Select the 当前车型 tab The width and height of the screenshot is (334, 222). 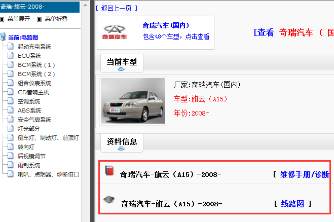click(x=122, y=63)
